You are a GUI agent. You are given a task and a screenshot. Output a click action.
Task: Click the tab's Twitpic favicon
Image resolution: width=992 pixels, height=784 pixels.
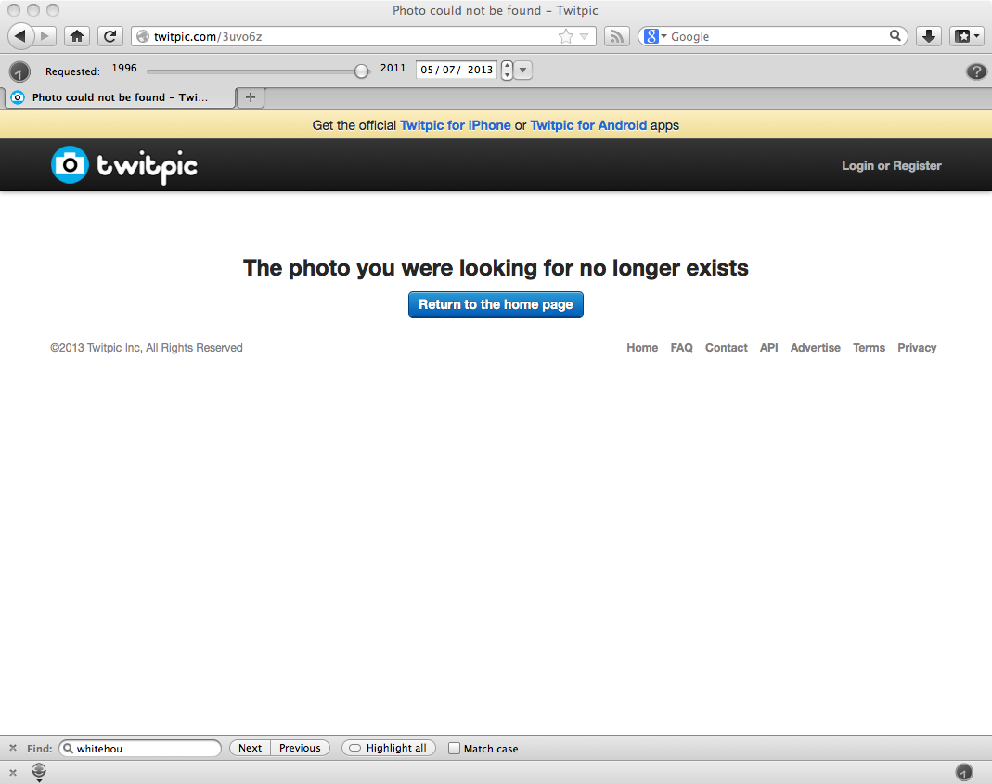(18, 97)
